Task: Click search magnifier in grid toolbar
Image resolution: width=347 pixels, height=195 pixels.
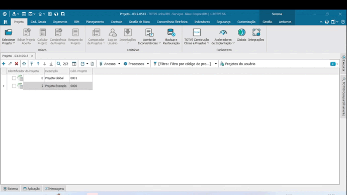Action: 59,64
